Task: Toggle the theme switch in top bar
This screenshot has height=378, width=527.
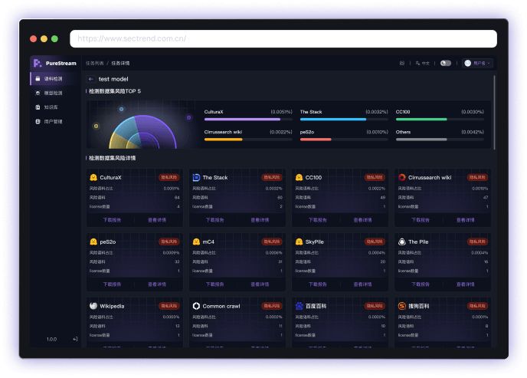Action: [445, 63]
